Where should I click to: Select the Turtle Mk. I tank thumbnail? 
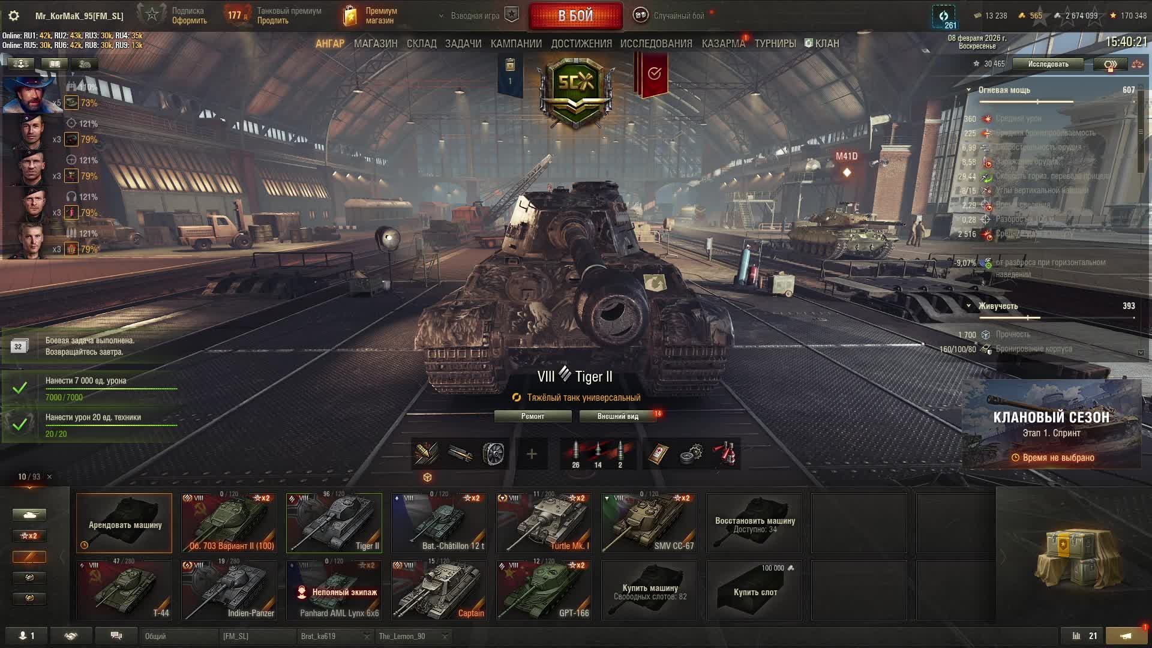click(544, 523)
